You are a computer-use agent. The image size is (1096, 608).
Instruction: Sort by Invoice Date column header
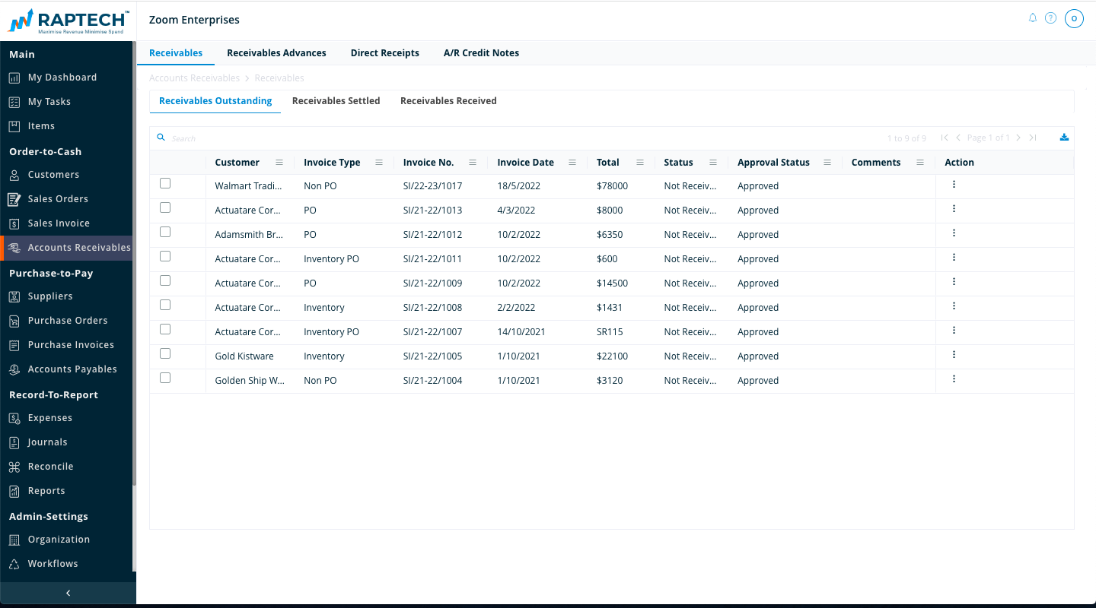(525, 163)
